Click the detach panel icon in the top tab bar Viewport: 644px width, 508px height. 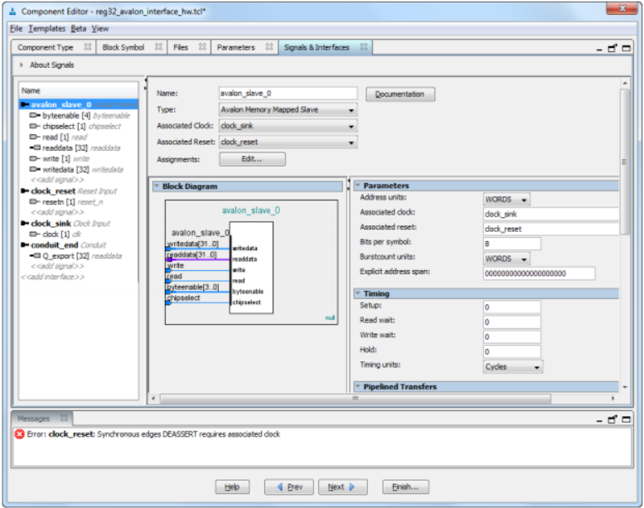613,48
